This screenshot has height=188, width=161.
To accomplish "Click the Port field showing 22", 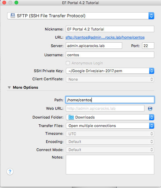I will 148,46.
